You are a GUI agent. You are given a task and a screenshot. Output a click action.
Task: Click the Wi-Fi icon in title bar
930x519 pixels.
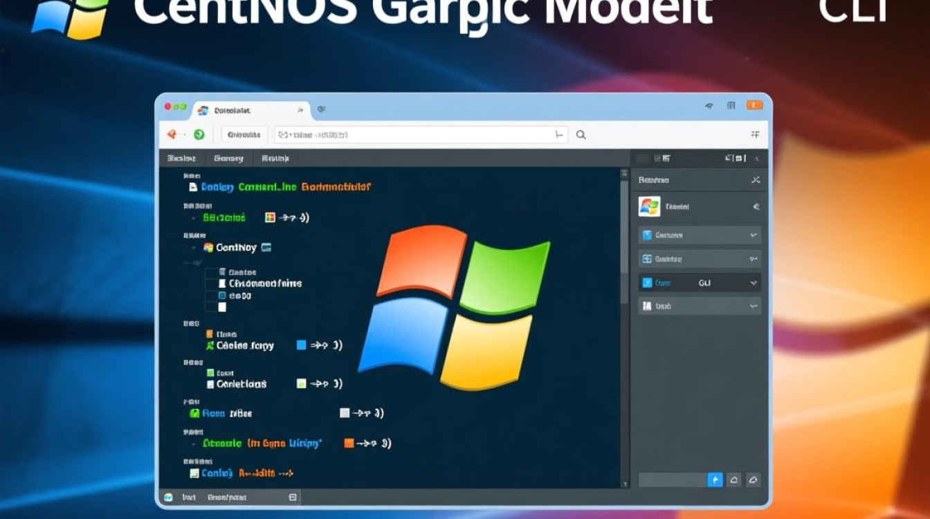tap(709, 106)
